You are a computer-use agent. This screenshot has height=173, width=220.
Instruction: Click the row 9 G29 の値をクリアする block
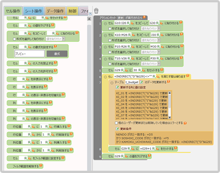[127, 156]
